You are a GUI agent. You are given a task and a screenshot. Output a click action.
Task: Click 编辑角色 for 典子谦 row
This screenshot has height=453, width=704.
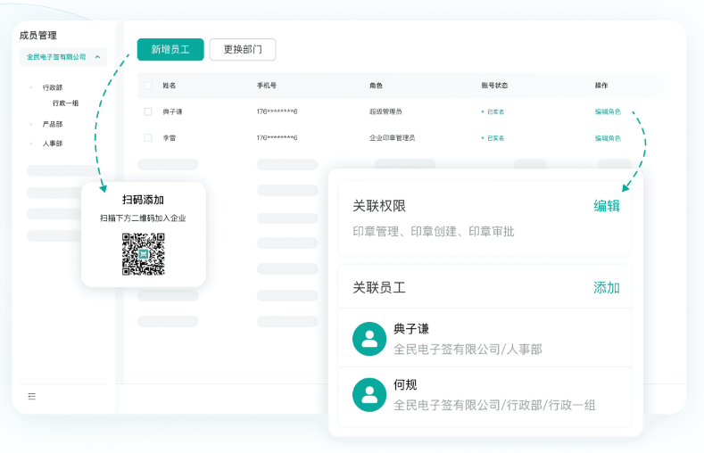pyautogui.click(x=608, y=111)
